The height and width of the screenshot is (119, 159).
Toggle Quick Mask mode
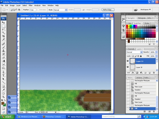click(3, 109)
